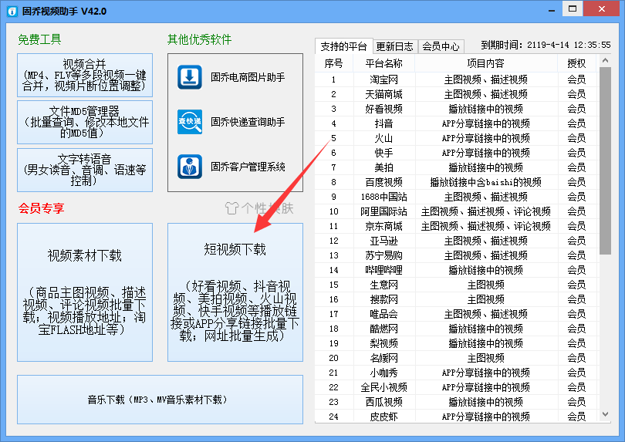
Task: Select the 百度视频 row
Action: pos(457,182)
